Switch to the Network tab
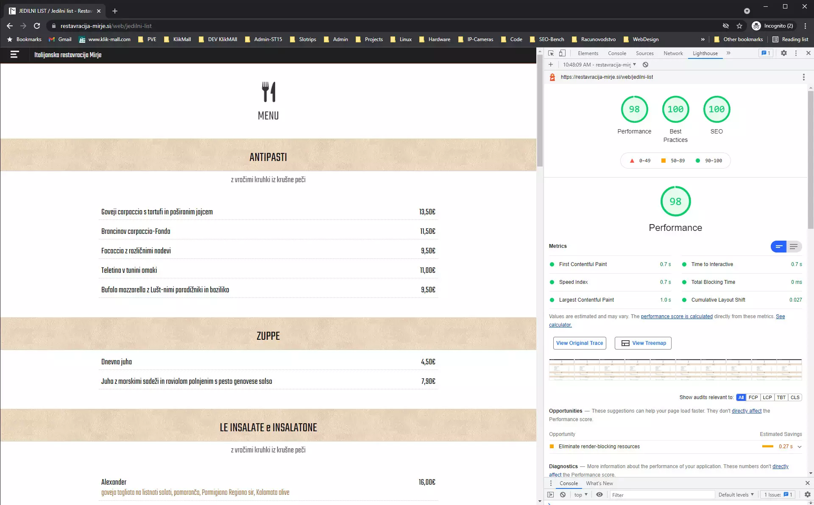Viewport: 814px width, 505px height. (x=673, y=53)
